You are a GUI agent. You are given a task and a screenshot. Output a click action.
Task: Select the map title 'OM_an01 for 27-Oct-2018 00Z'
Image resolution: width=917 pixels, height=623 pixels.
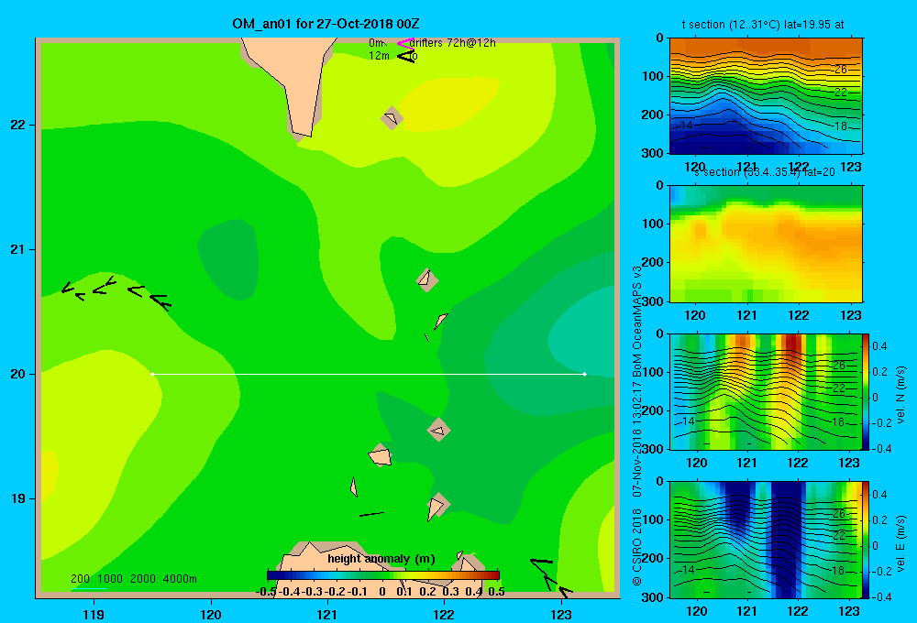tap(326, 24)
